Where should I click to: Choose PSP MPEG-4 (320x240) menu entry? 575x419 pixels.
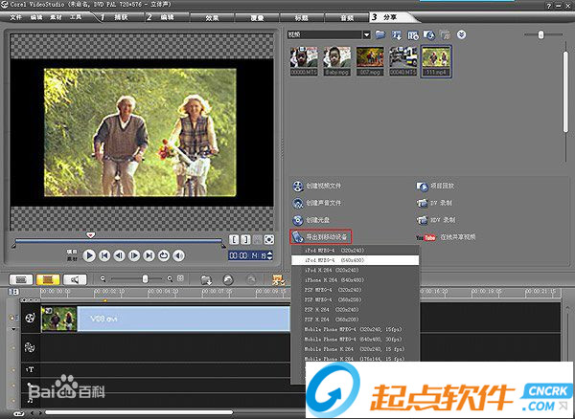pos(355,290)
